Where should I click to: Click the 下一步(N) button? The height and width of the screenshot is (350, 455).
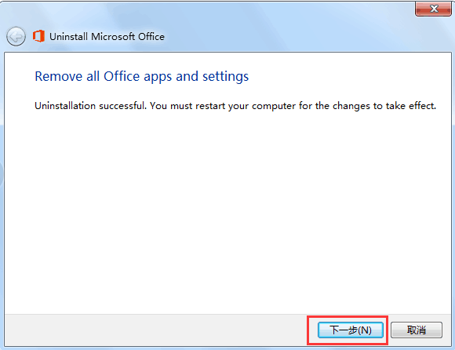coord(351,330)
